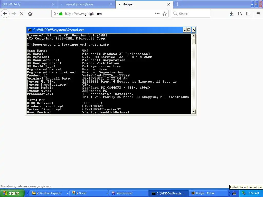Open the downloads arrow panel
Viewport: 263px width, 197px height.
pos(232,14)
